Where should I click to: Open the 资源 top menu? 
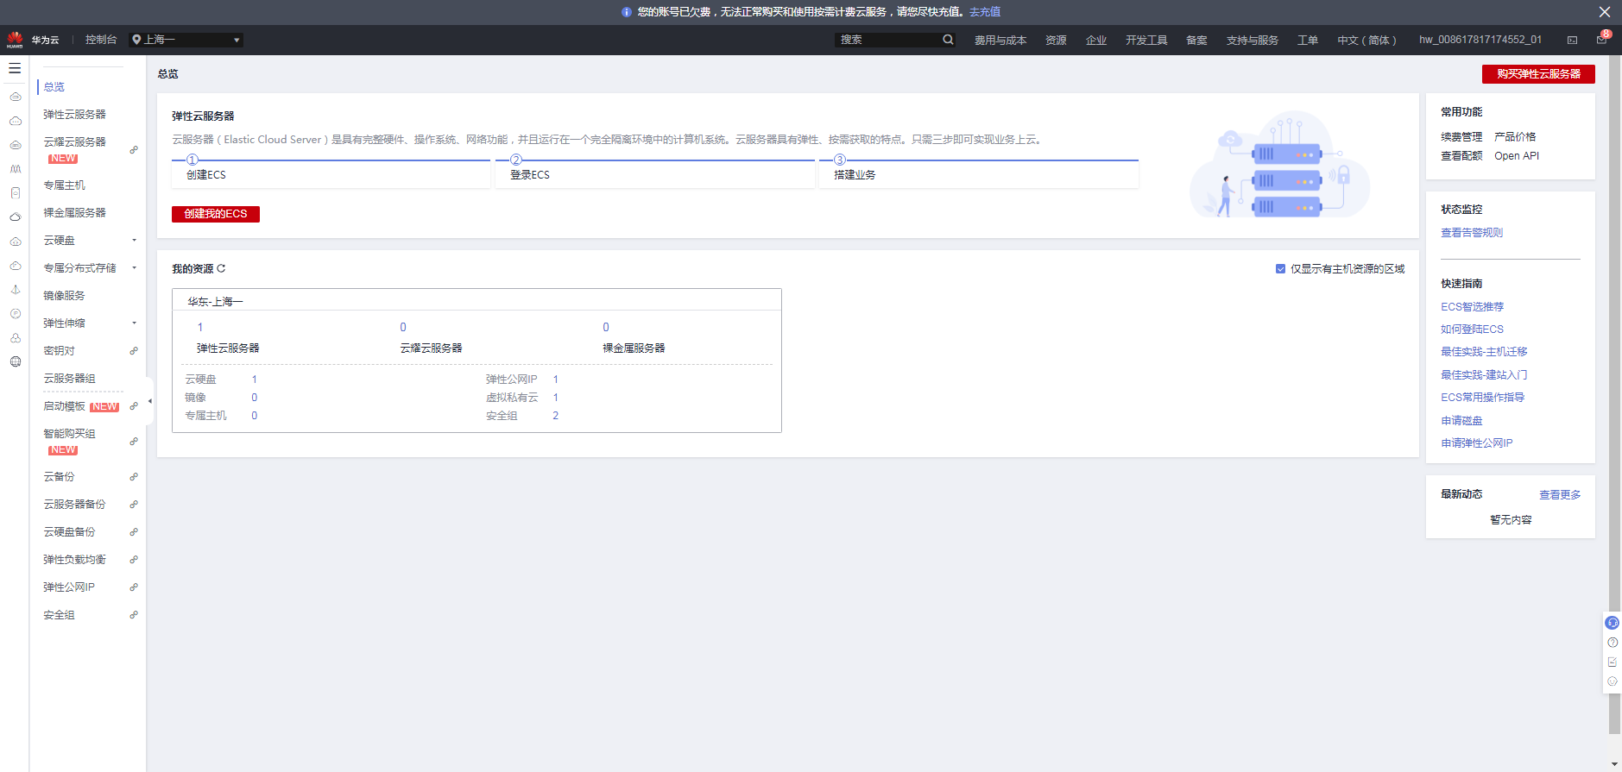click(1056, 41)
